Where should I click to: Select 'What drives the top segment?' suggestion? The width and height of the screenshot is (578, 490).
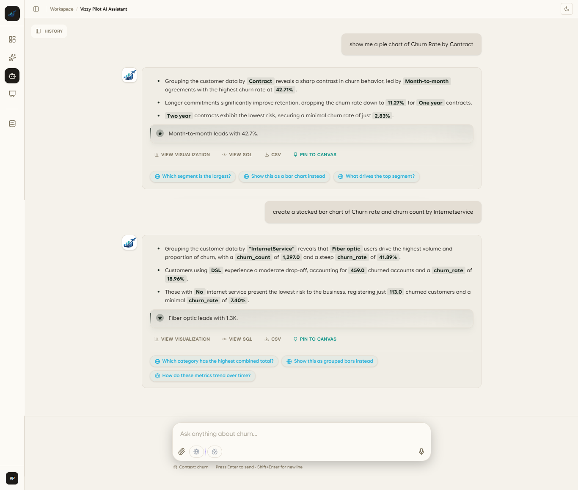(x=377, y=176)
